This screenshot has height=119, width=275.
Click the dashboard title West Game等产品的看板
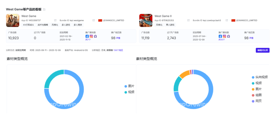24,9
